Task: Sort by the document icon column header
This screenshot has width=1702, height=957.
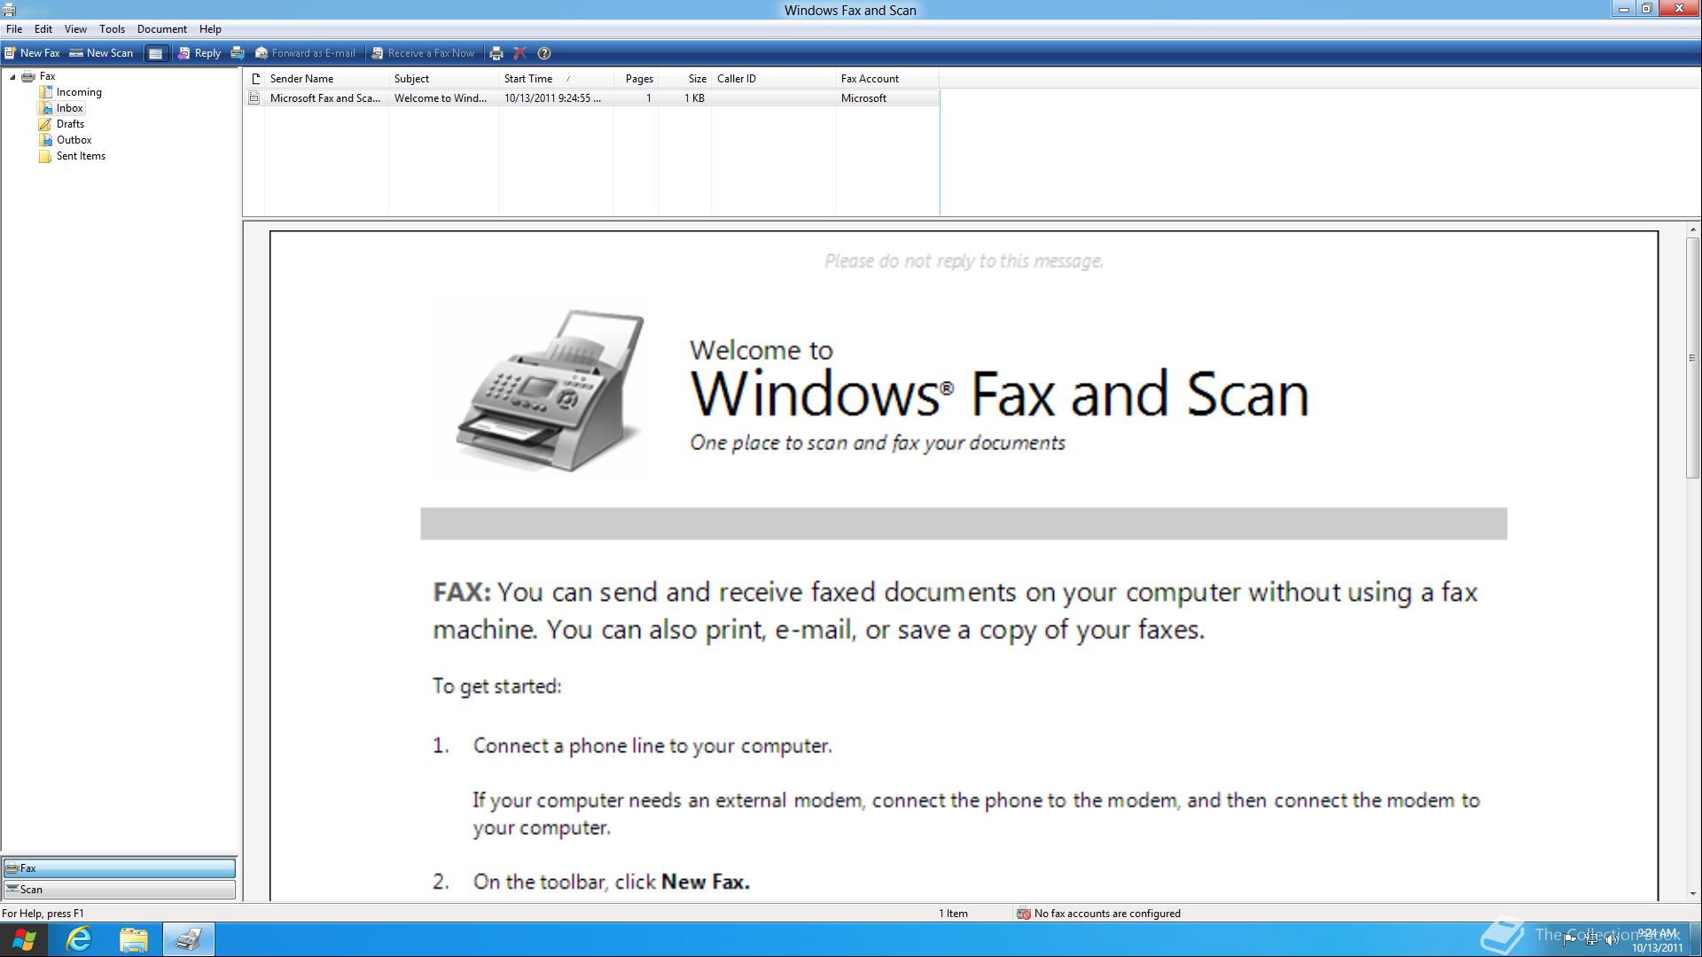Action: click(255, 79)
